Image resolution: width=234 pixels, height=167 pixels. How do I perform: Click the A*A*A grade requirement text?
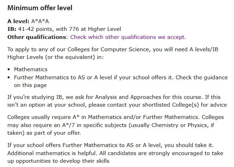pyautogui.click(x=40, y=21)
